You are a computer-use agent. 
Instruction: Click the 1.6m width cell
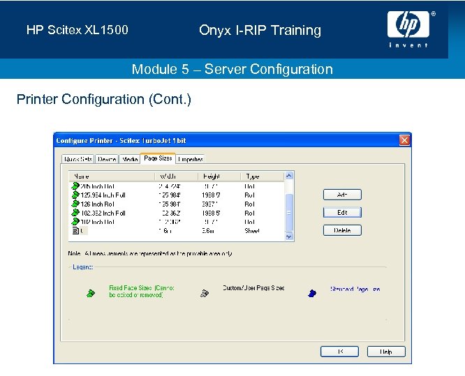coord(165,231)
